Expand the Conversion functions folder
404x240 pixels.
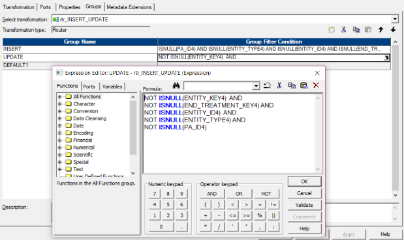[x=60, y=111]
